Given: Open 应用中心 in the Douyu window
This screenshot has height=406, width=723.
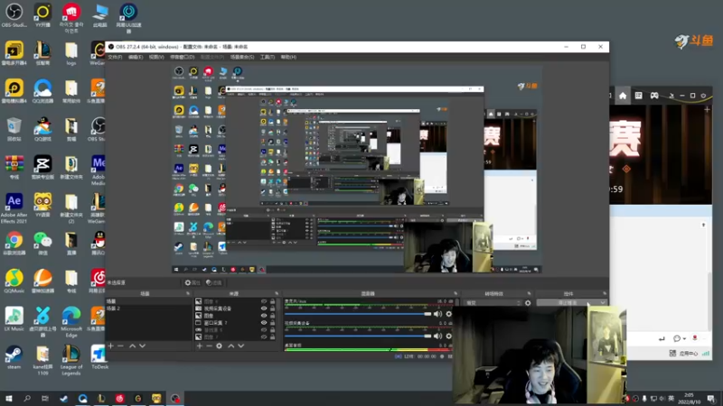Looking at the screenshot, I should pyautogui.click(x=684, y=354).
